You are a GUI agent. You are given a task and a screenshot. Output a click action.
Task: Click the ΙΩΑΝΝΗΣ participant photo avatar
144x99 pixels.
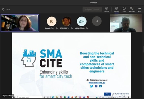tap(67, 21)
